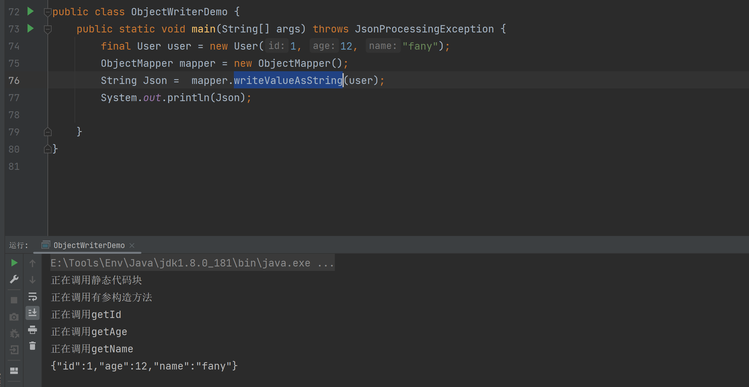Toggle soft-wrap in console output

32,297
